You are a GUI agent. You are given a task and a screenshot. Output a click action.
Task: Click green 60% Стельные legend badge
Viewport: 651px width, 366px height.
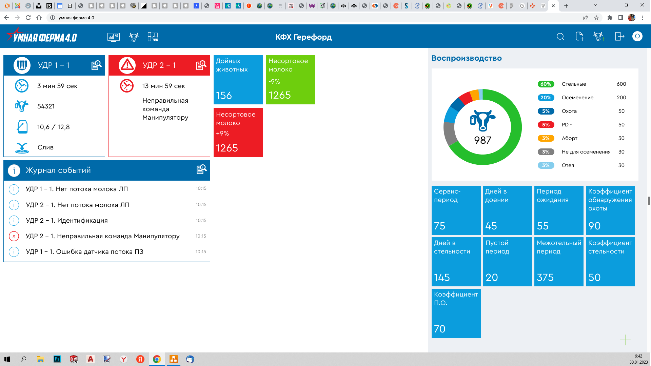click(x=546, y=84)
